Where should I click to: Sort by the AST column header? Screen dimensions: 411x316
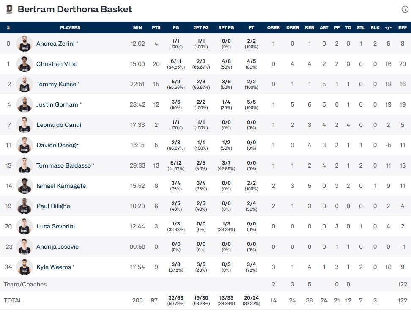click(x=324, y=27)
